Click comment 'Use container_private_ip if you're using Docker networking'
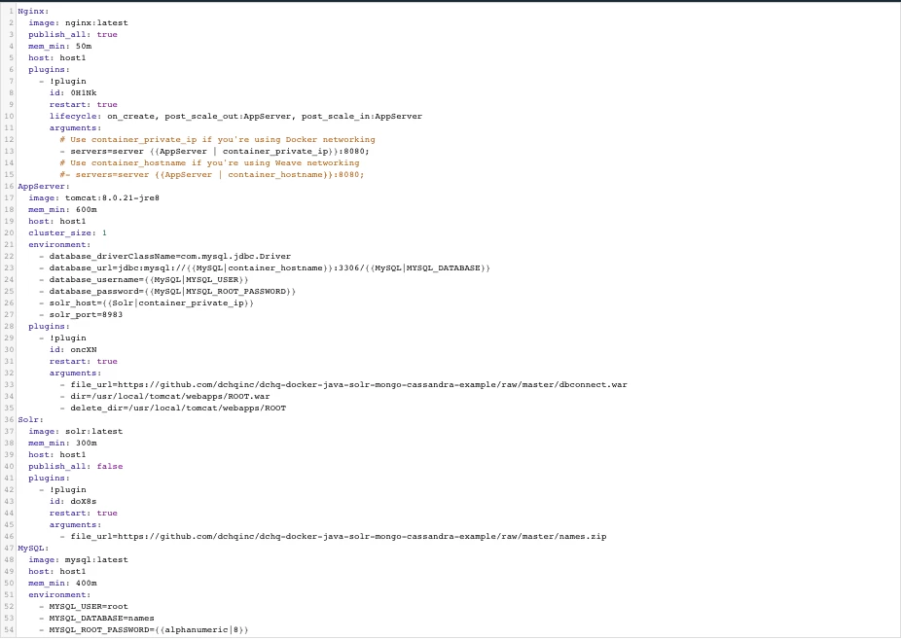 point(217,140)
